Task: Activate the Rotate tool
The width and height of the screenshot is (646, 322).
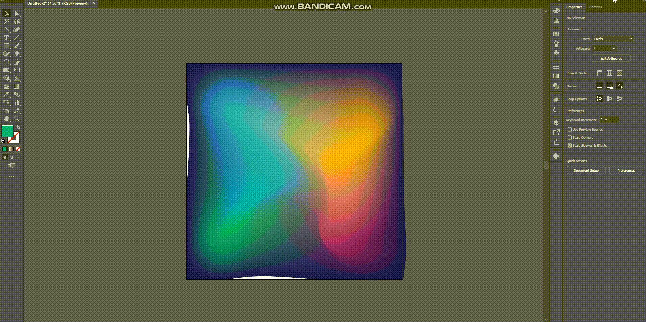Action: (x=6, y=62)
